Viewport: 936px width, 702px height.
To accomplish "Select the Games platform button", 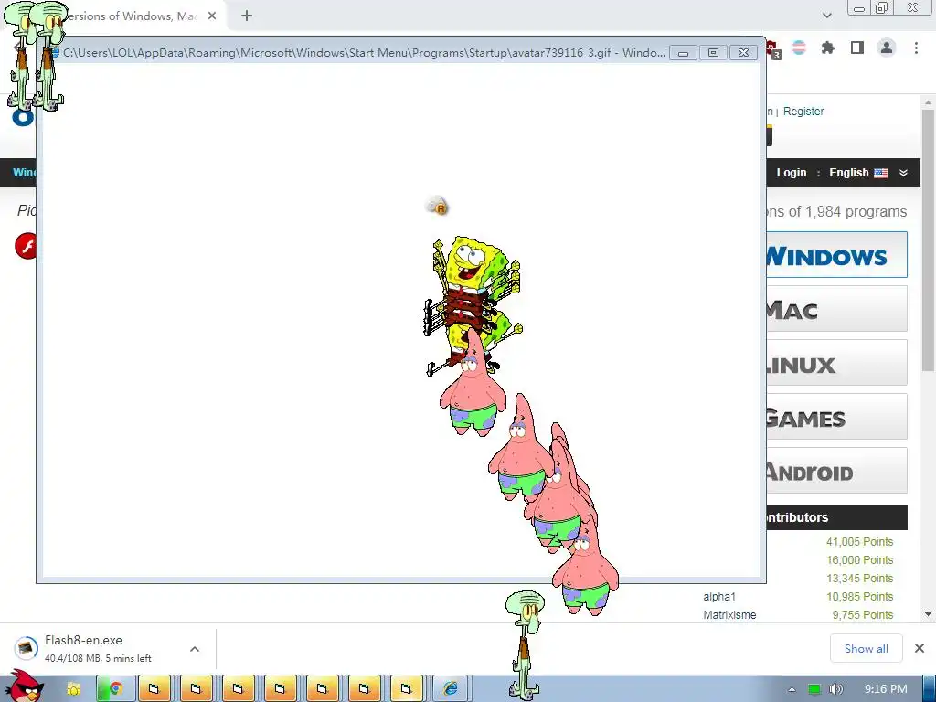I will click(837, 416).
